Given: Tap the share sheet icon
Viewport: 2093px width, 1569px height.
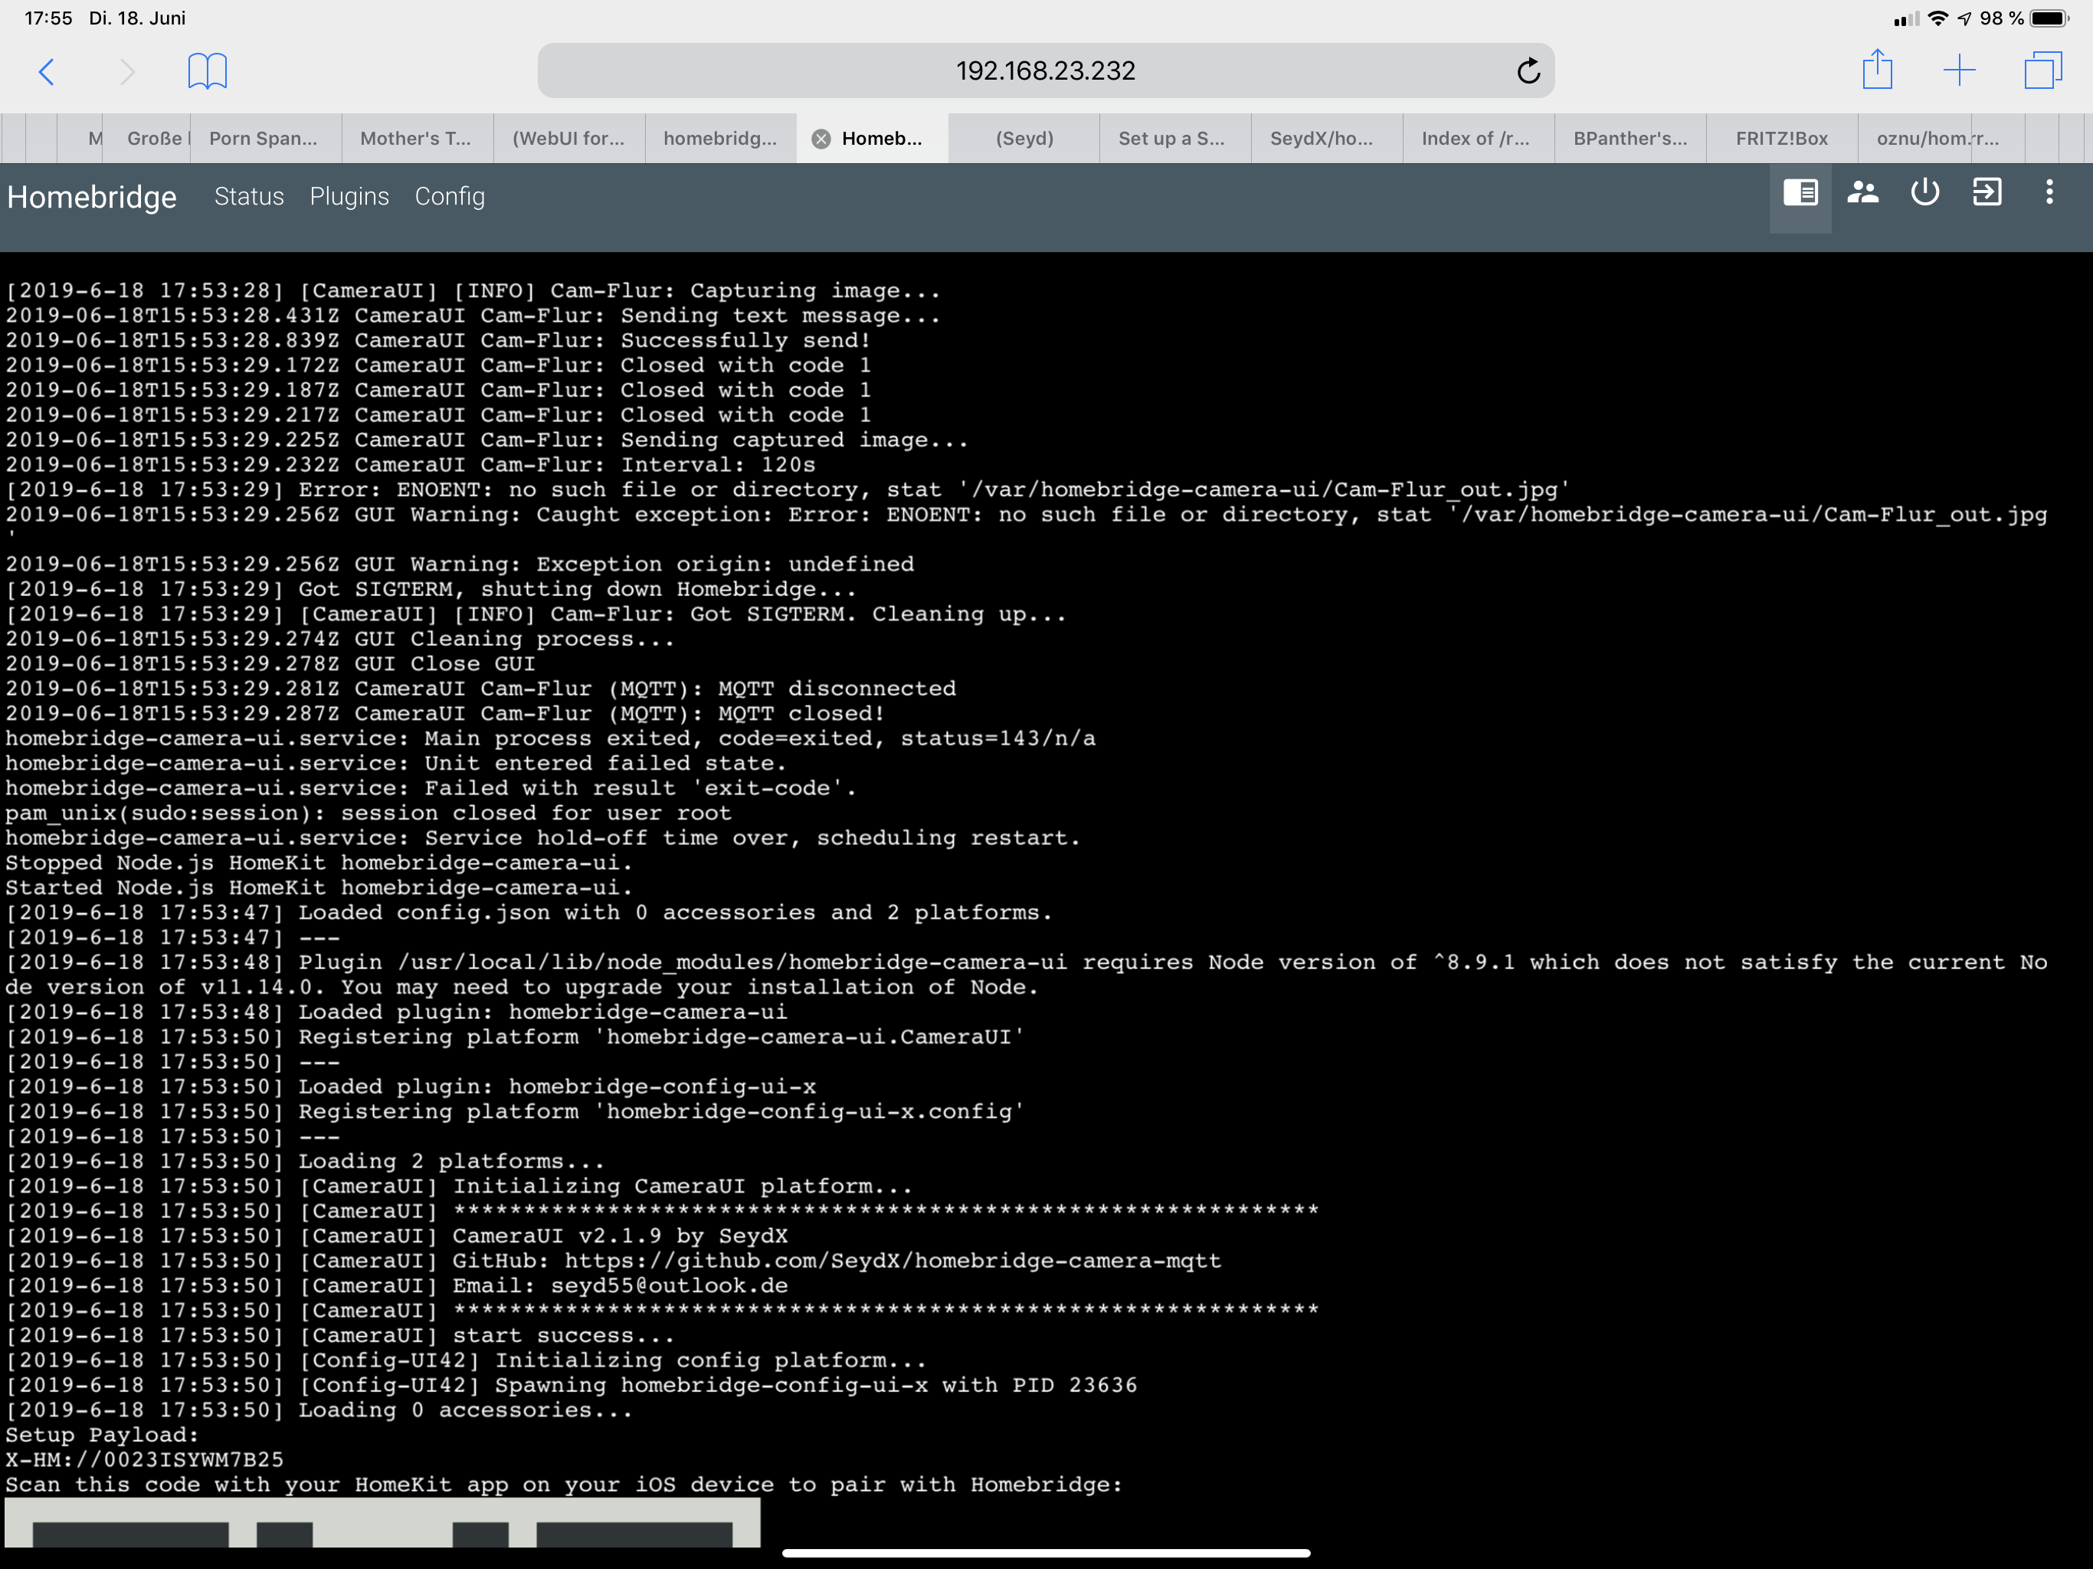Looking at the screenshot, I should click(x=1877, y=70).
